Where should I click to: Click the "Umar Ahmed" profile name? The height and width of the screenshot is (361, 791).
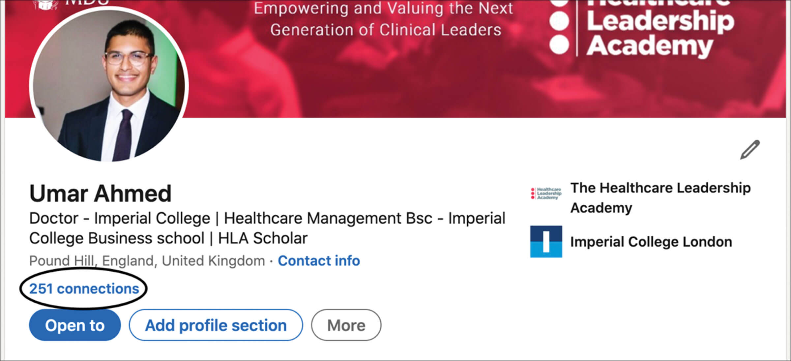point(101,194)
